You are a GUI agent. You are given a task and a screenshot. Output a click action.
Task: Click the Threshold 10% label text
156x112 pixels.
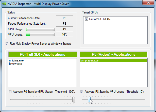(135, 92)
